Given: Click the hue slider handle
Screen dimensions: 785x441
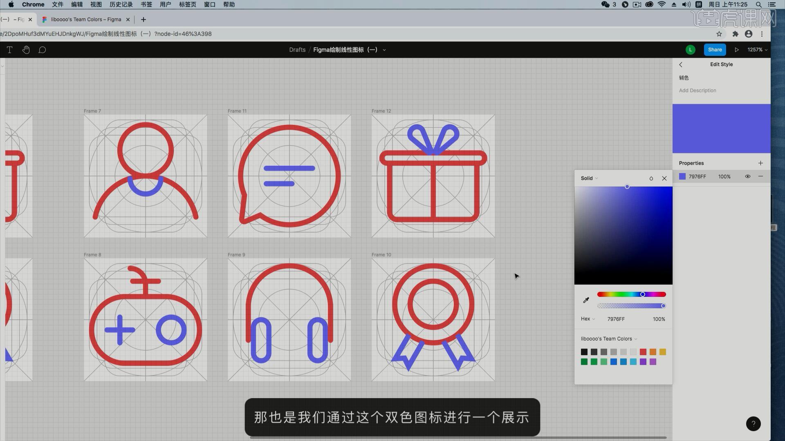Looking at the screenshot, I should click(x=643, y=294).
